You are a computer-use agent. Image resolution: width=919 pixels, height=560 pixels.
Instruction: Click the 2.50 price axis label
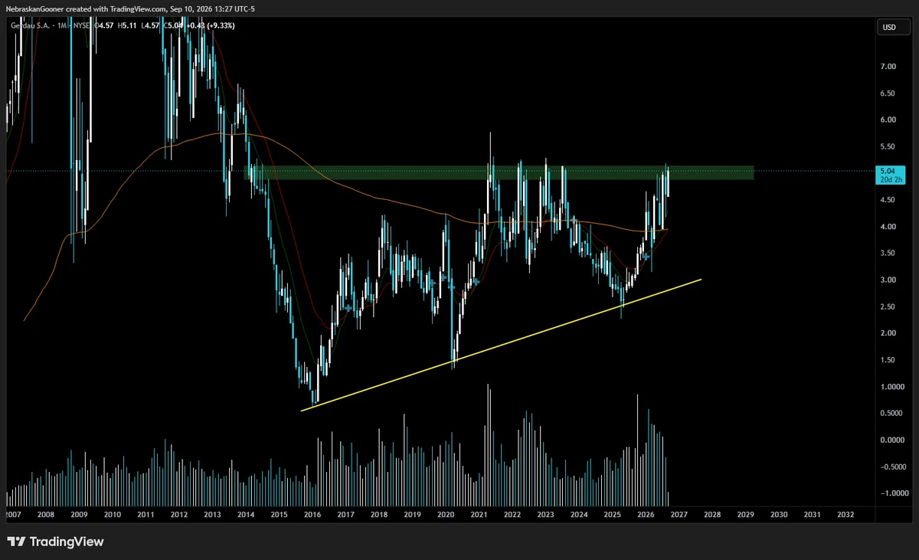click(888, 307)
